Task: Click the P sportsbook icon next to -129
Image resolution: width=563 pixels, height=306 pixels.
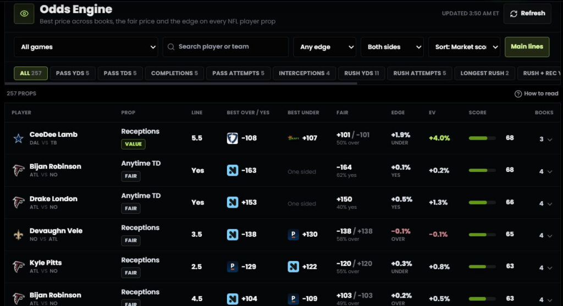Action: coord(233,266)
